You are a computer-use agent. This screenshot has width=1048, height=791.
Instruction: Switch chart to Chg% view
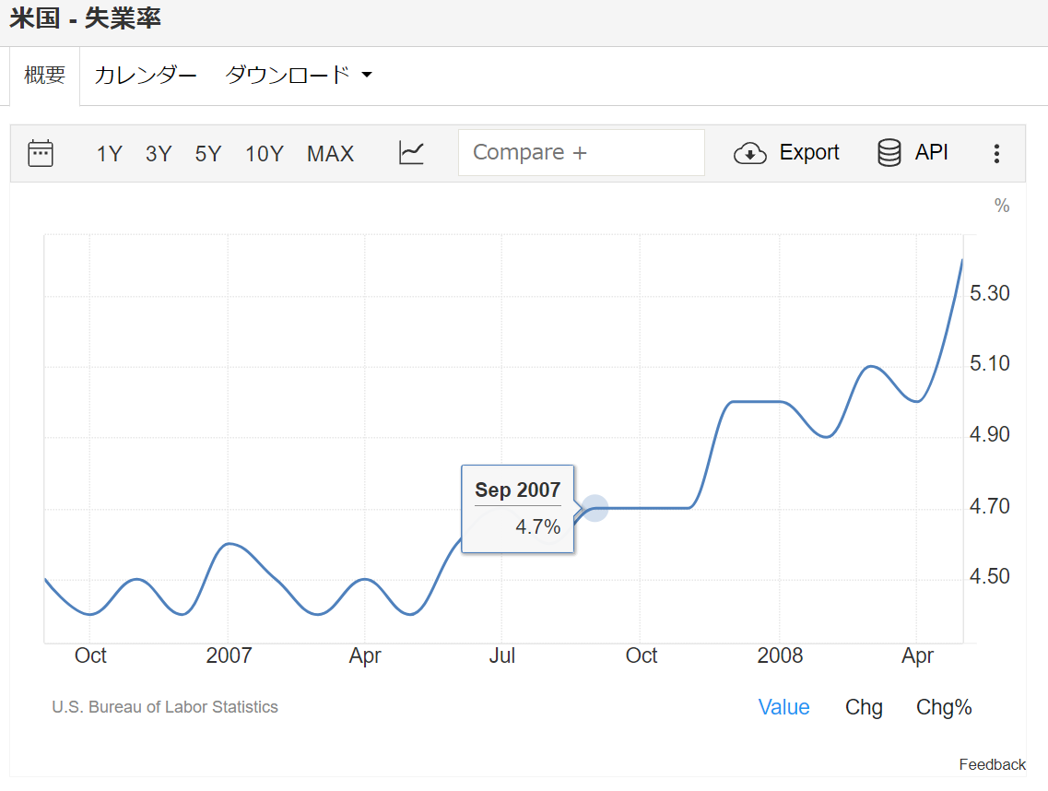click(944, 707)
